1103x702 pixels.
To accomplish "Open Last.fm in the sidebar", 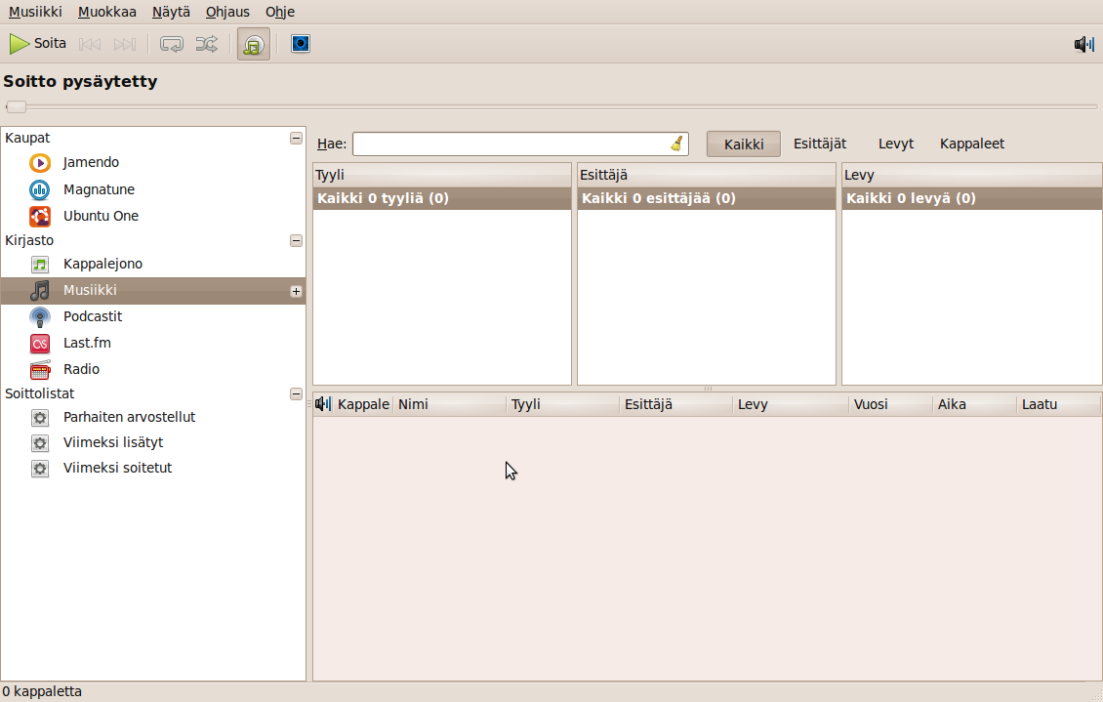I will [x=86, y=343].
